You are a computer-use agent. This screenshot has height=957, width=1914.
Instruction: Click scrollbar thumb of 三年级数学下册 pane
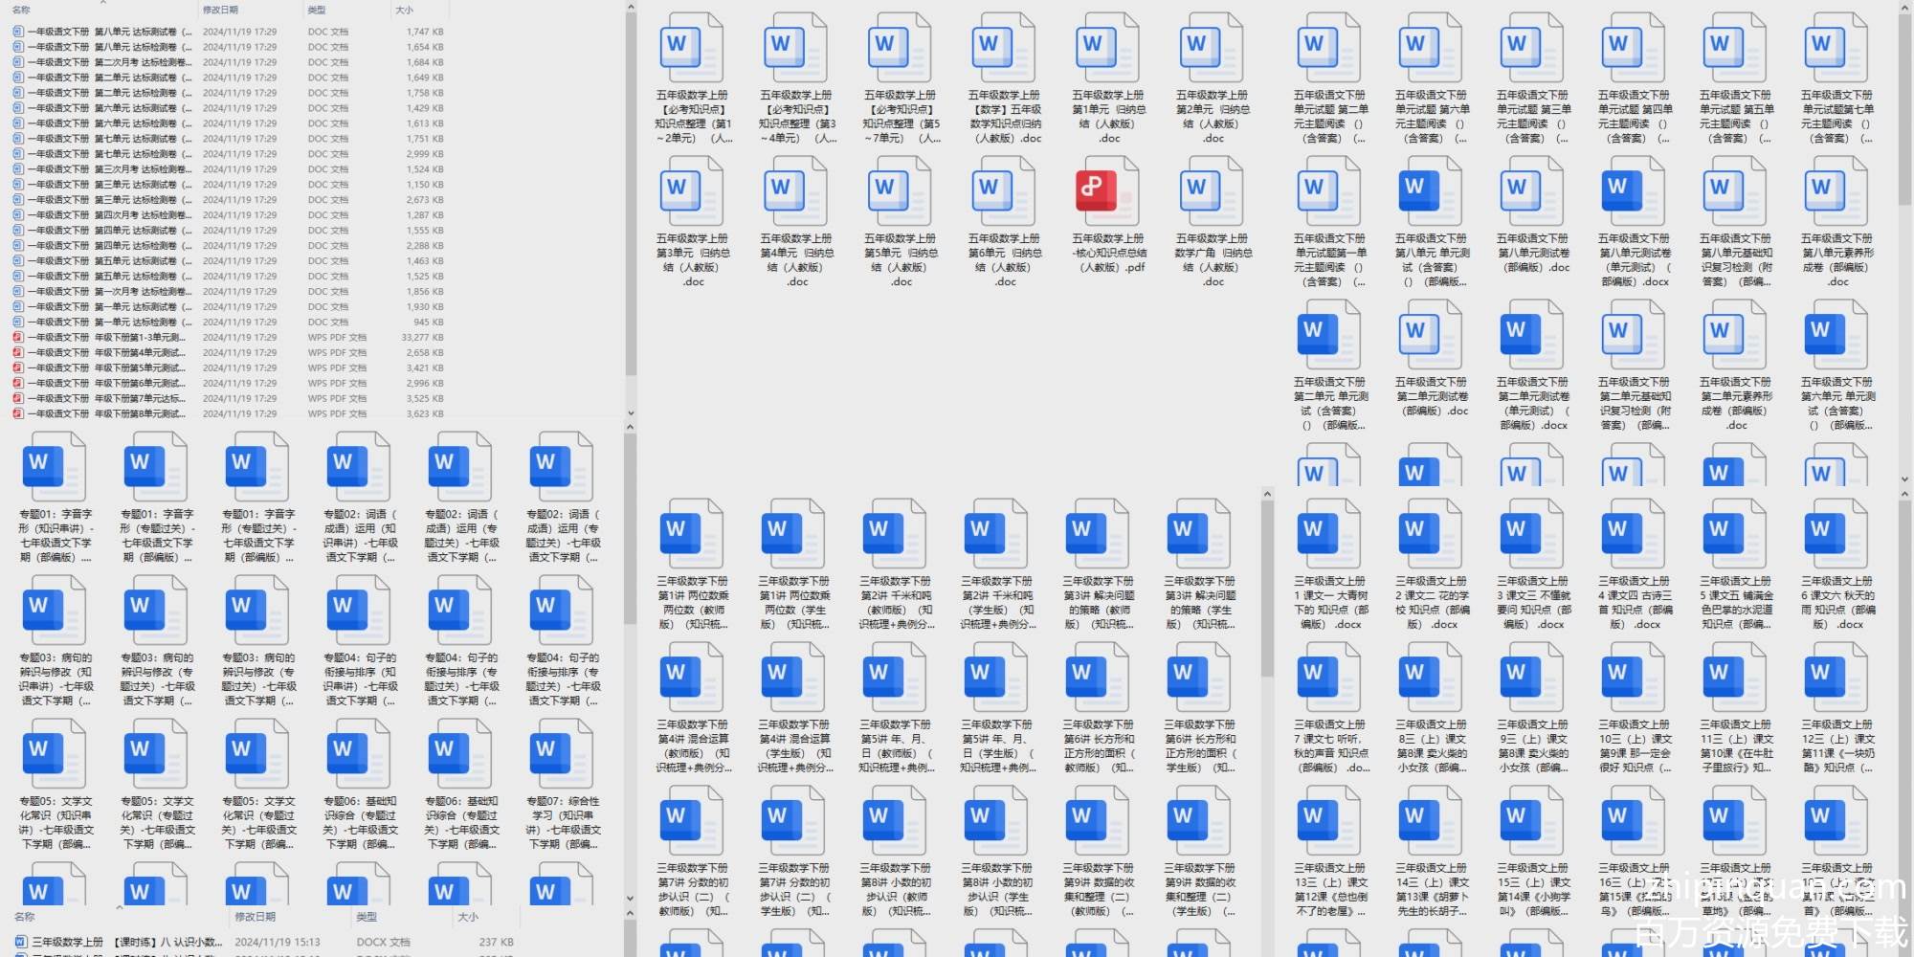tap(1267, 593)
